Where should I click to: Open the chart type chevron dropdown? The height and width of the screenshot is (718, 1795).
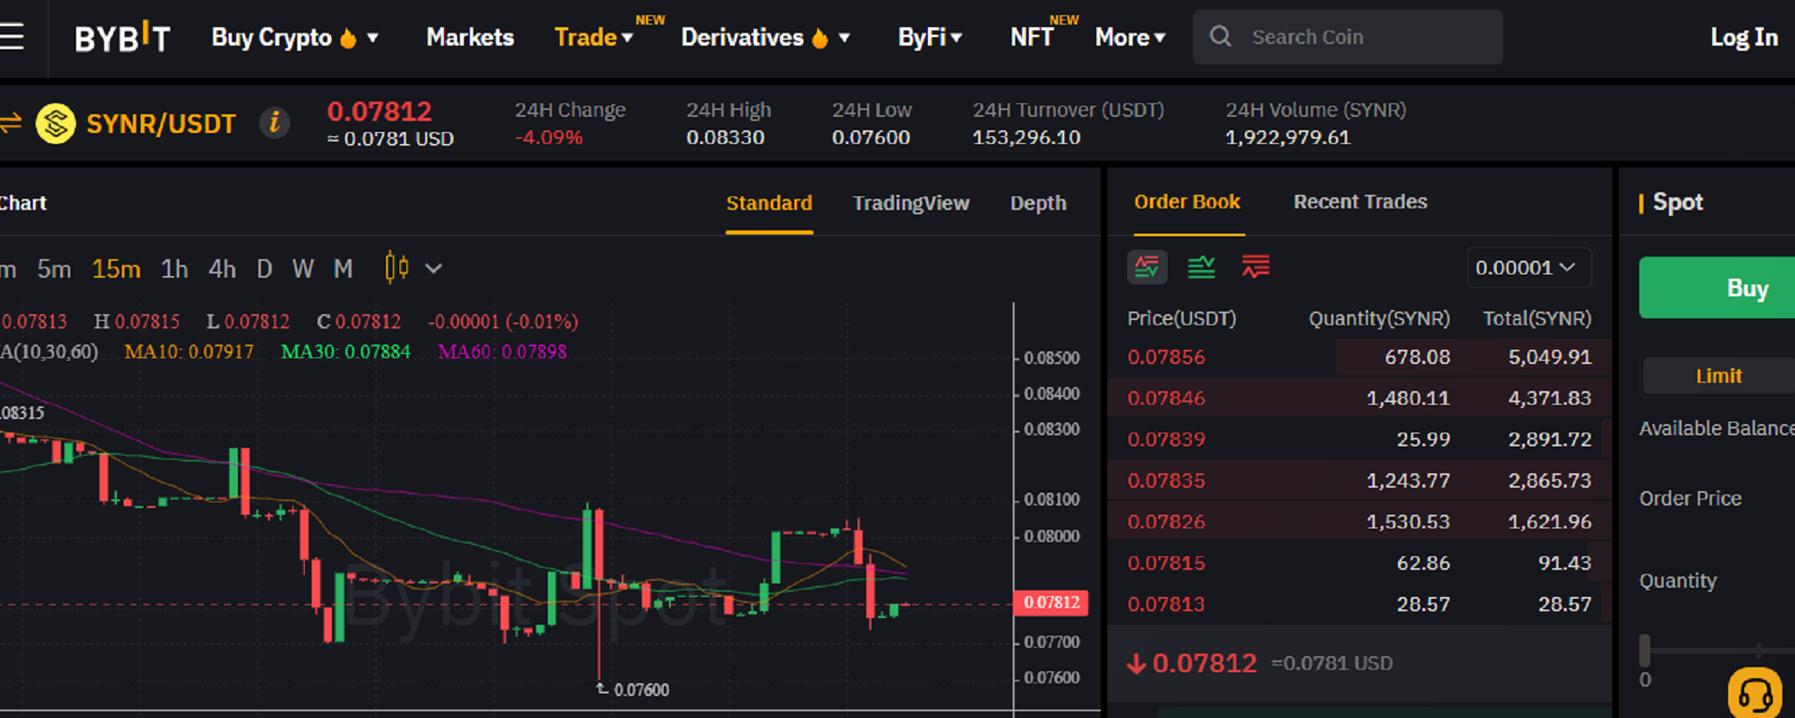[434, 268]
